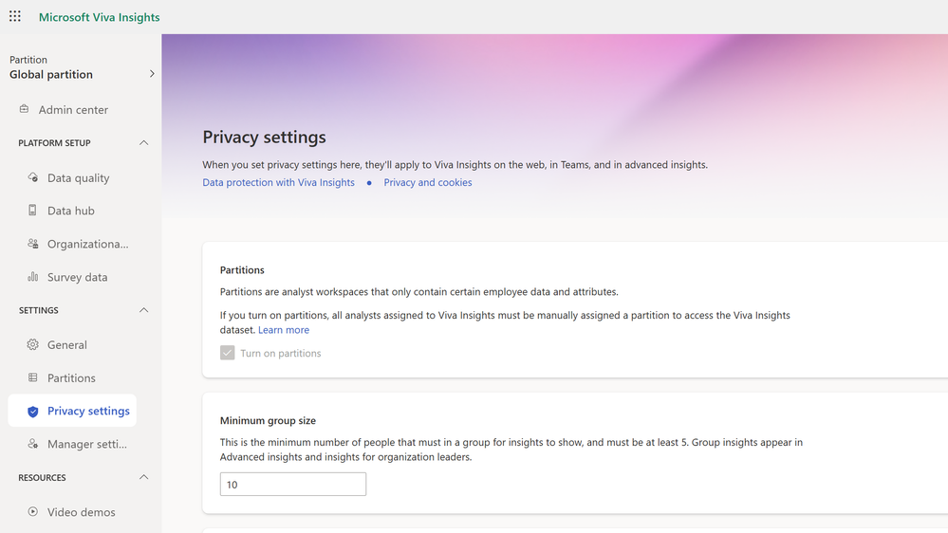This screenshot has height=533, width=948.
Task: Click the Organizational data people icon
Action: tap(32, 244)
